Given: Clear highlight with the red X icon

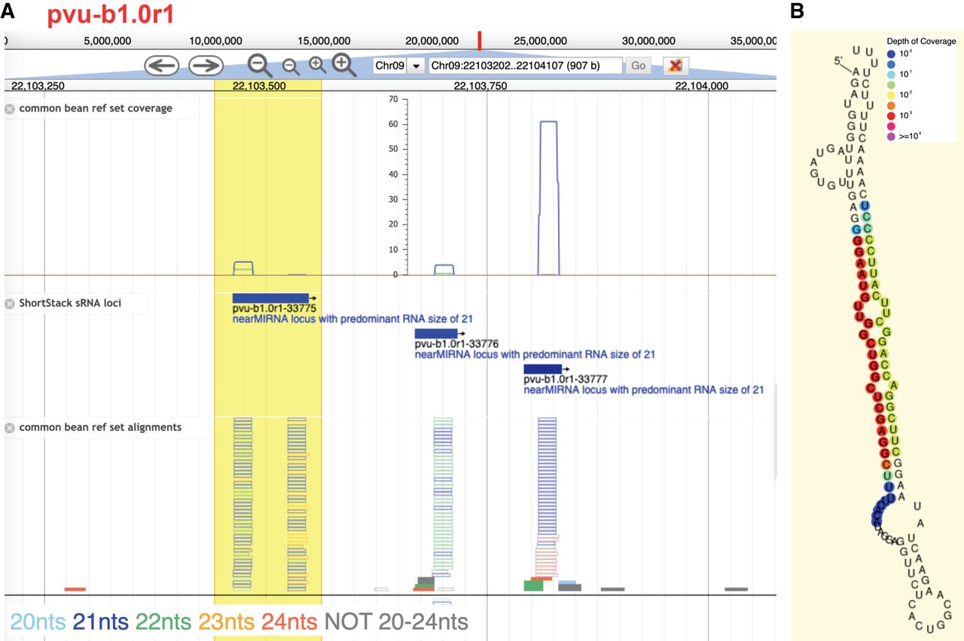Looking at the screenshot, I should point(676,66).
